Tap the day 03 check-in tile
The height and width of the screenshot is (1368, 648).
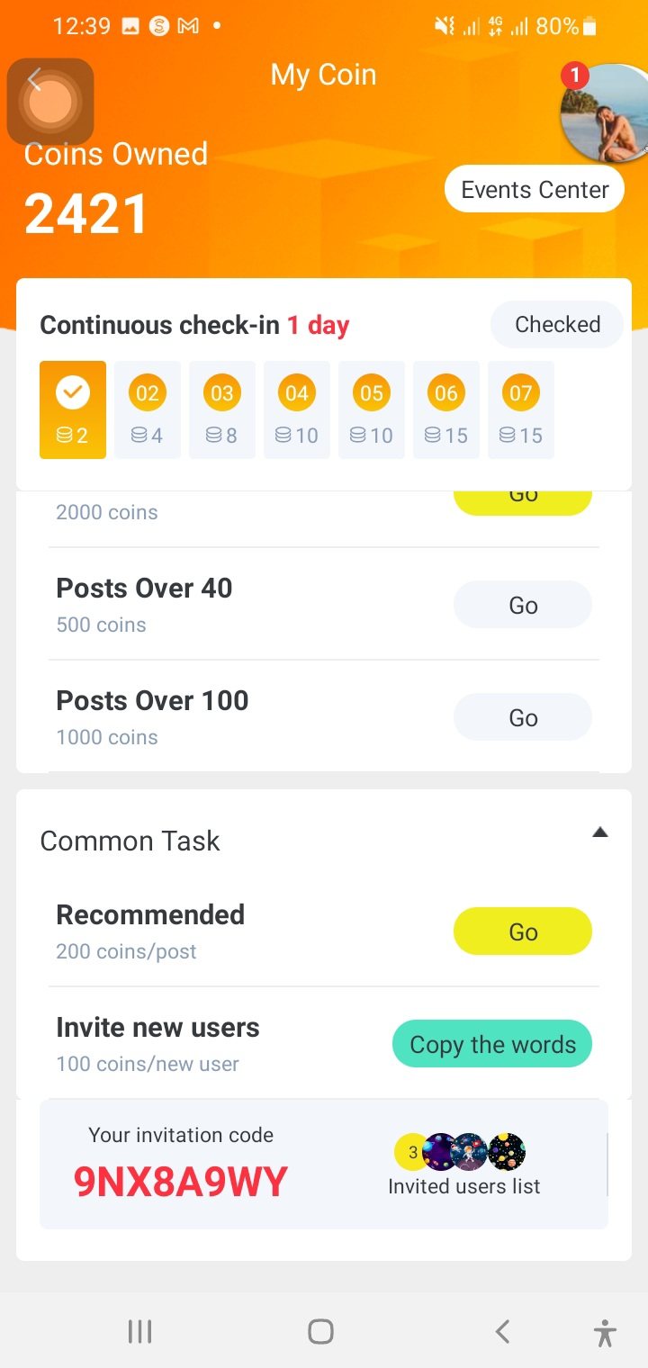point(221,409)
